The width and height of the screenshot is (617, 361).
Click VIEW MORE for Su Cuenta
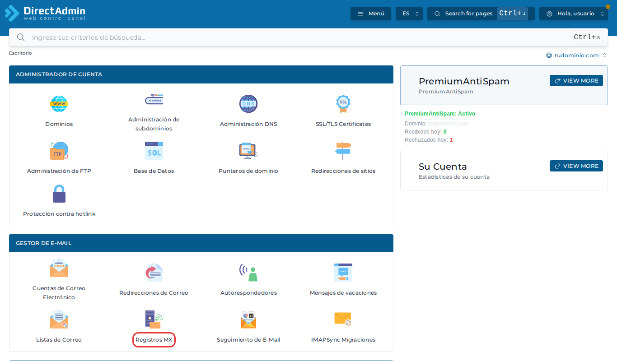pos(576,166)
